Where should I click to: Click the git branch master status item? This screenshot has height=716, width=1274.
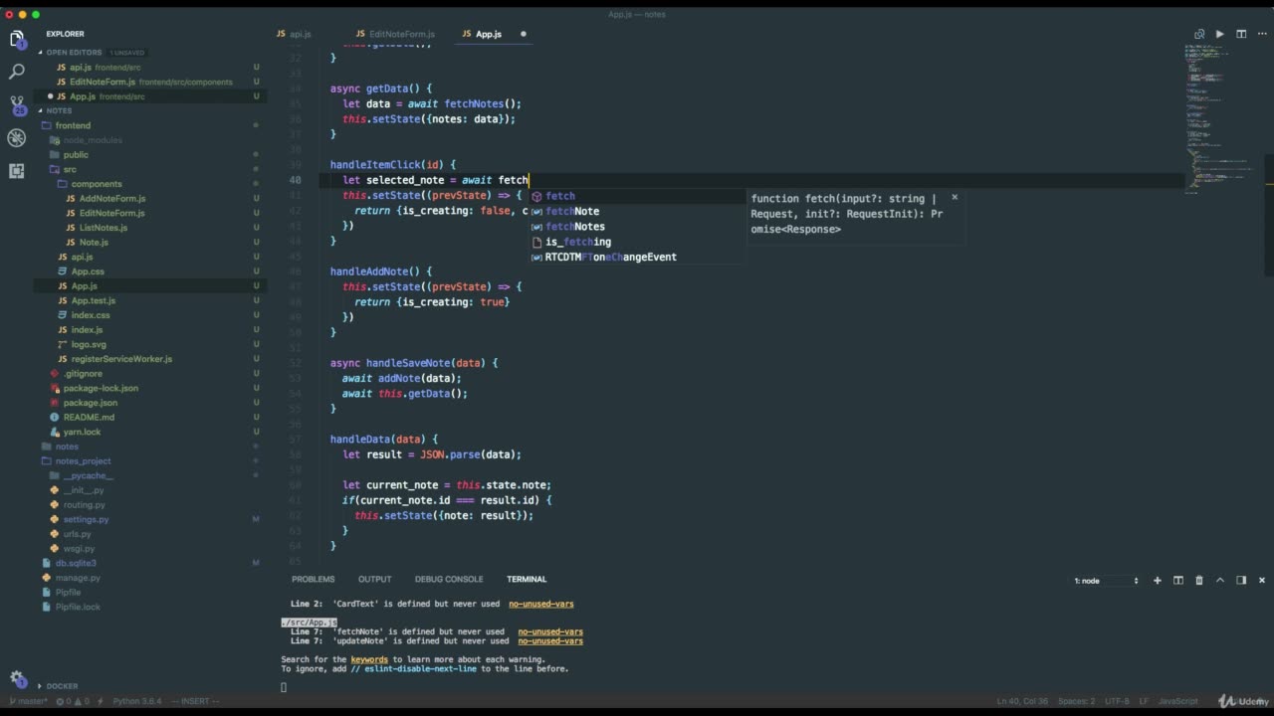click(x=29, y=701)
